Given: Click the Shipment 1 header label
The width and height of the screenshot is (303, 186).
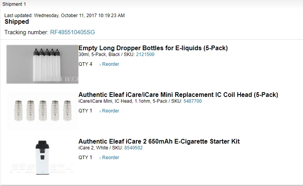Looking at the screenshot, I should pyautogui.click(x=14, y=4).
